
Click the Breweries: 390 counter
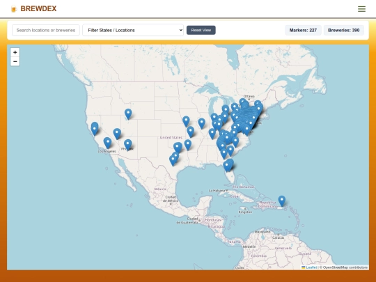point(344,30)
